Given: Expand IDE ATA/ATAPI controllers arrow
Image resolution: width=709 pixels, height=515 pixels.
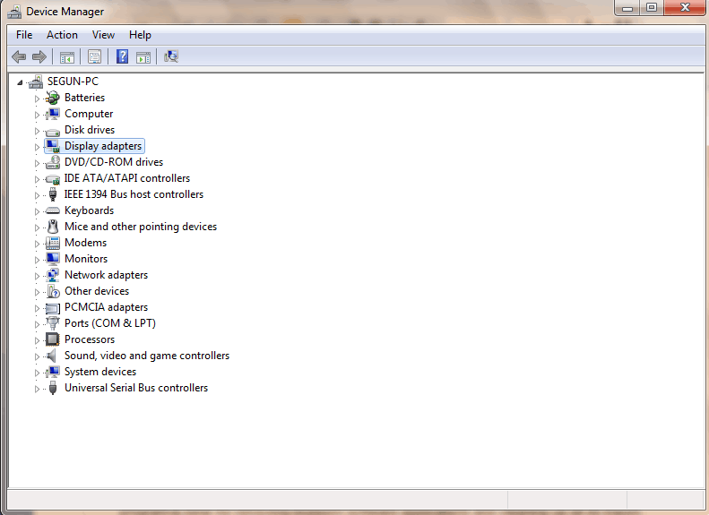Looking at the screenshot, I should 37,179.
